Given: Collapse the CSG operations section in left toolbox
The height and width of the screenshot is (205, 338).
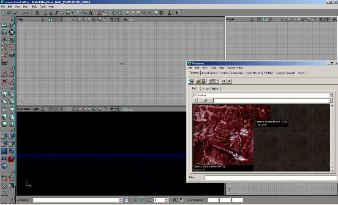Looking at the screenshot, I should click(x=13, y=130).
